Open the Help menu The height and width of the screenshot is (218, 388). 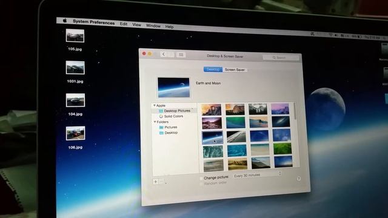pos(170,27)
